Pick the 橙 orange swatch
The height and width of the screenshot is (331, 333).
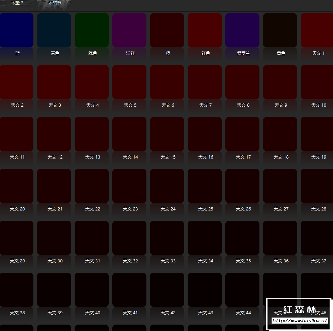[167, 30]
